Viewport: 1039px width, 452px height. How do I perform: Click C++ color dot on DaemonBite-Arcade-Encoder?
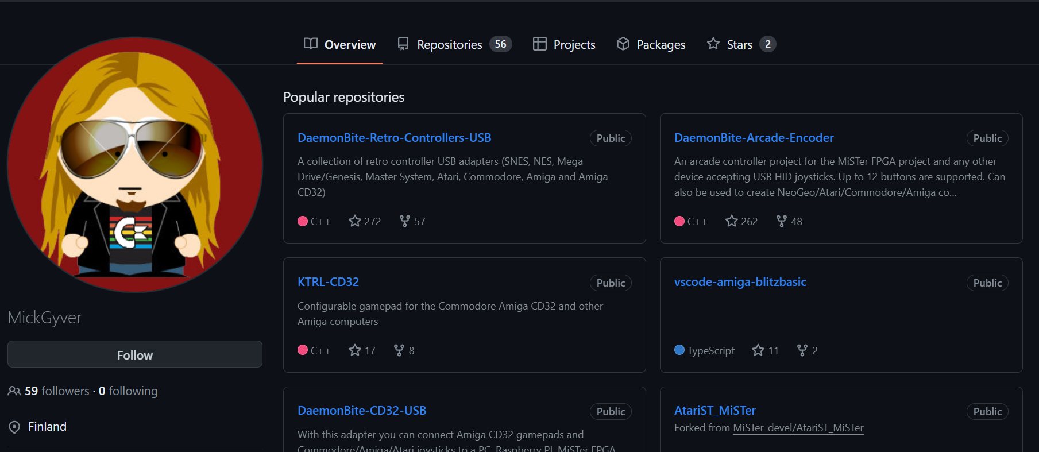coord(679,221)
